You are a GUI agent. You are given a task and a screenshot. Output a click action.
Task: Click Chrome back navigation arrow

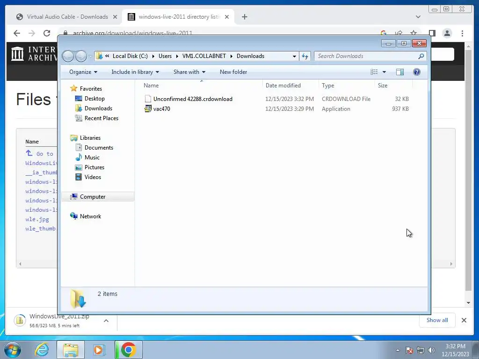tap(17, 33)
